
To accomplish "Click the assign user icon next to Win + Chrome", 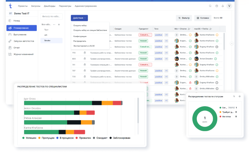I will 189,29.
